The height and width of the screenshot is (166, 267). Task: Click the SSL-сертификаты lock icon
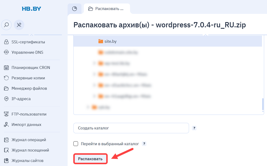tap(6, 42)
